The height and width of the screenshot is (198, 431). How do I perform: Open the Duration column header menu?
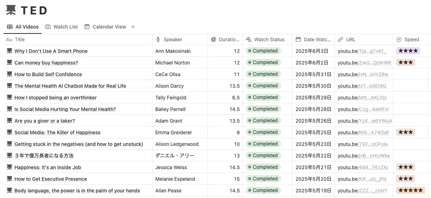pos(225,40)
